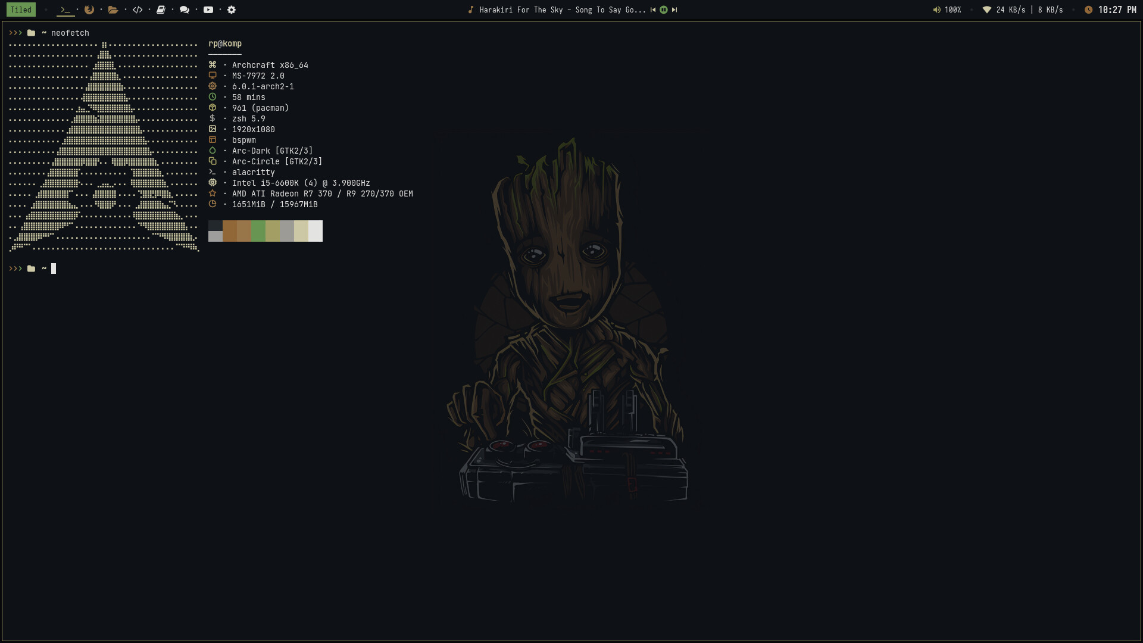Click the folder icon on the empty prompt
1143x643 pixels.
32,269
